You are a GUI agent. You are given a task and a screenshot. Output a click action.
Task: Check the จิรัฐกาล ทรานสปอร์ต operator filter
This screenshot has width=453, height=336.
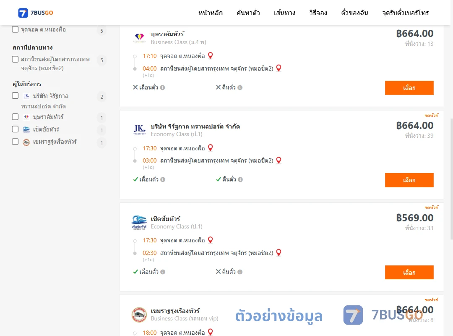(x=16, y=96)
